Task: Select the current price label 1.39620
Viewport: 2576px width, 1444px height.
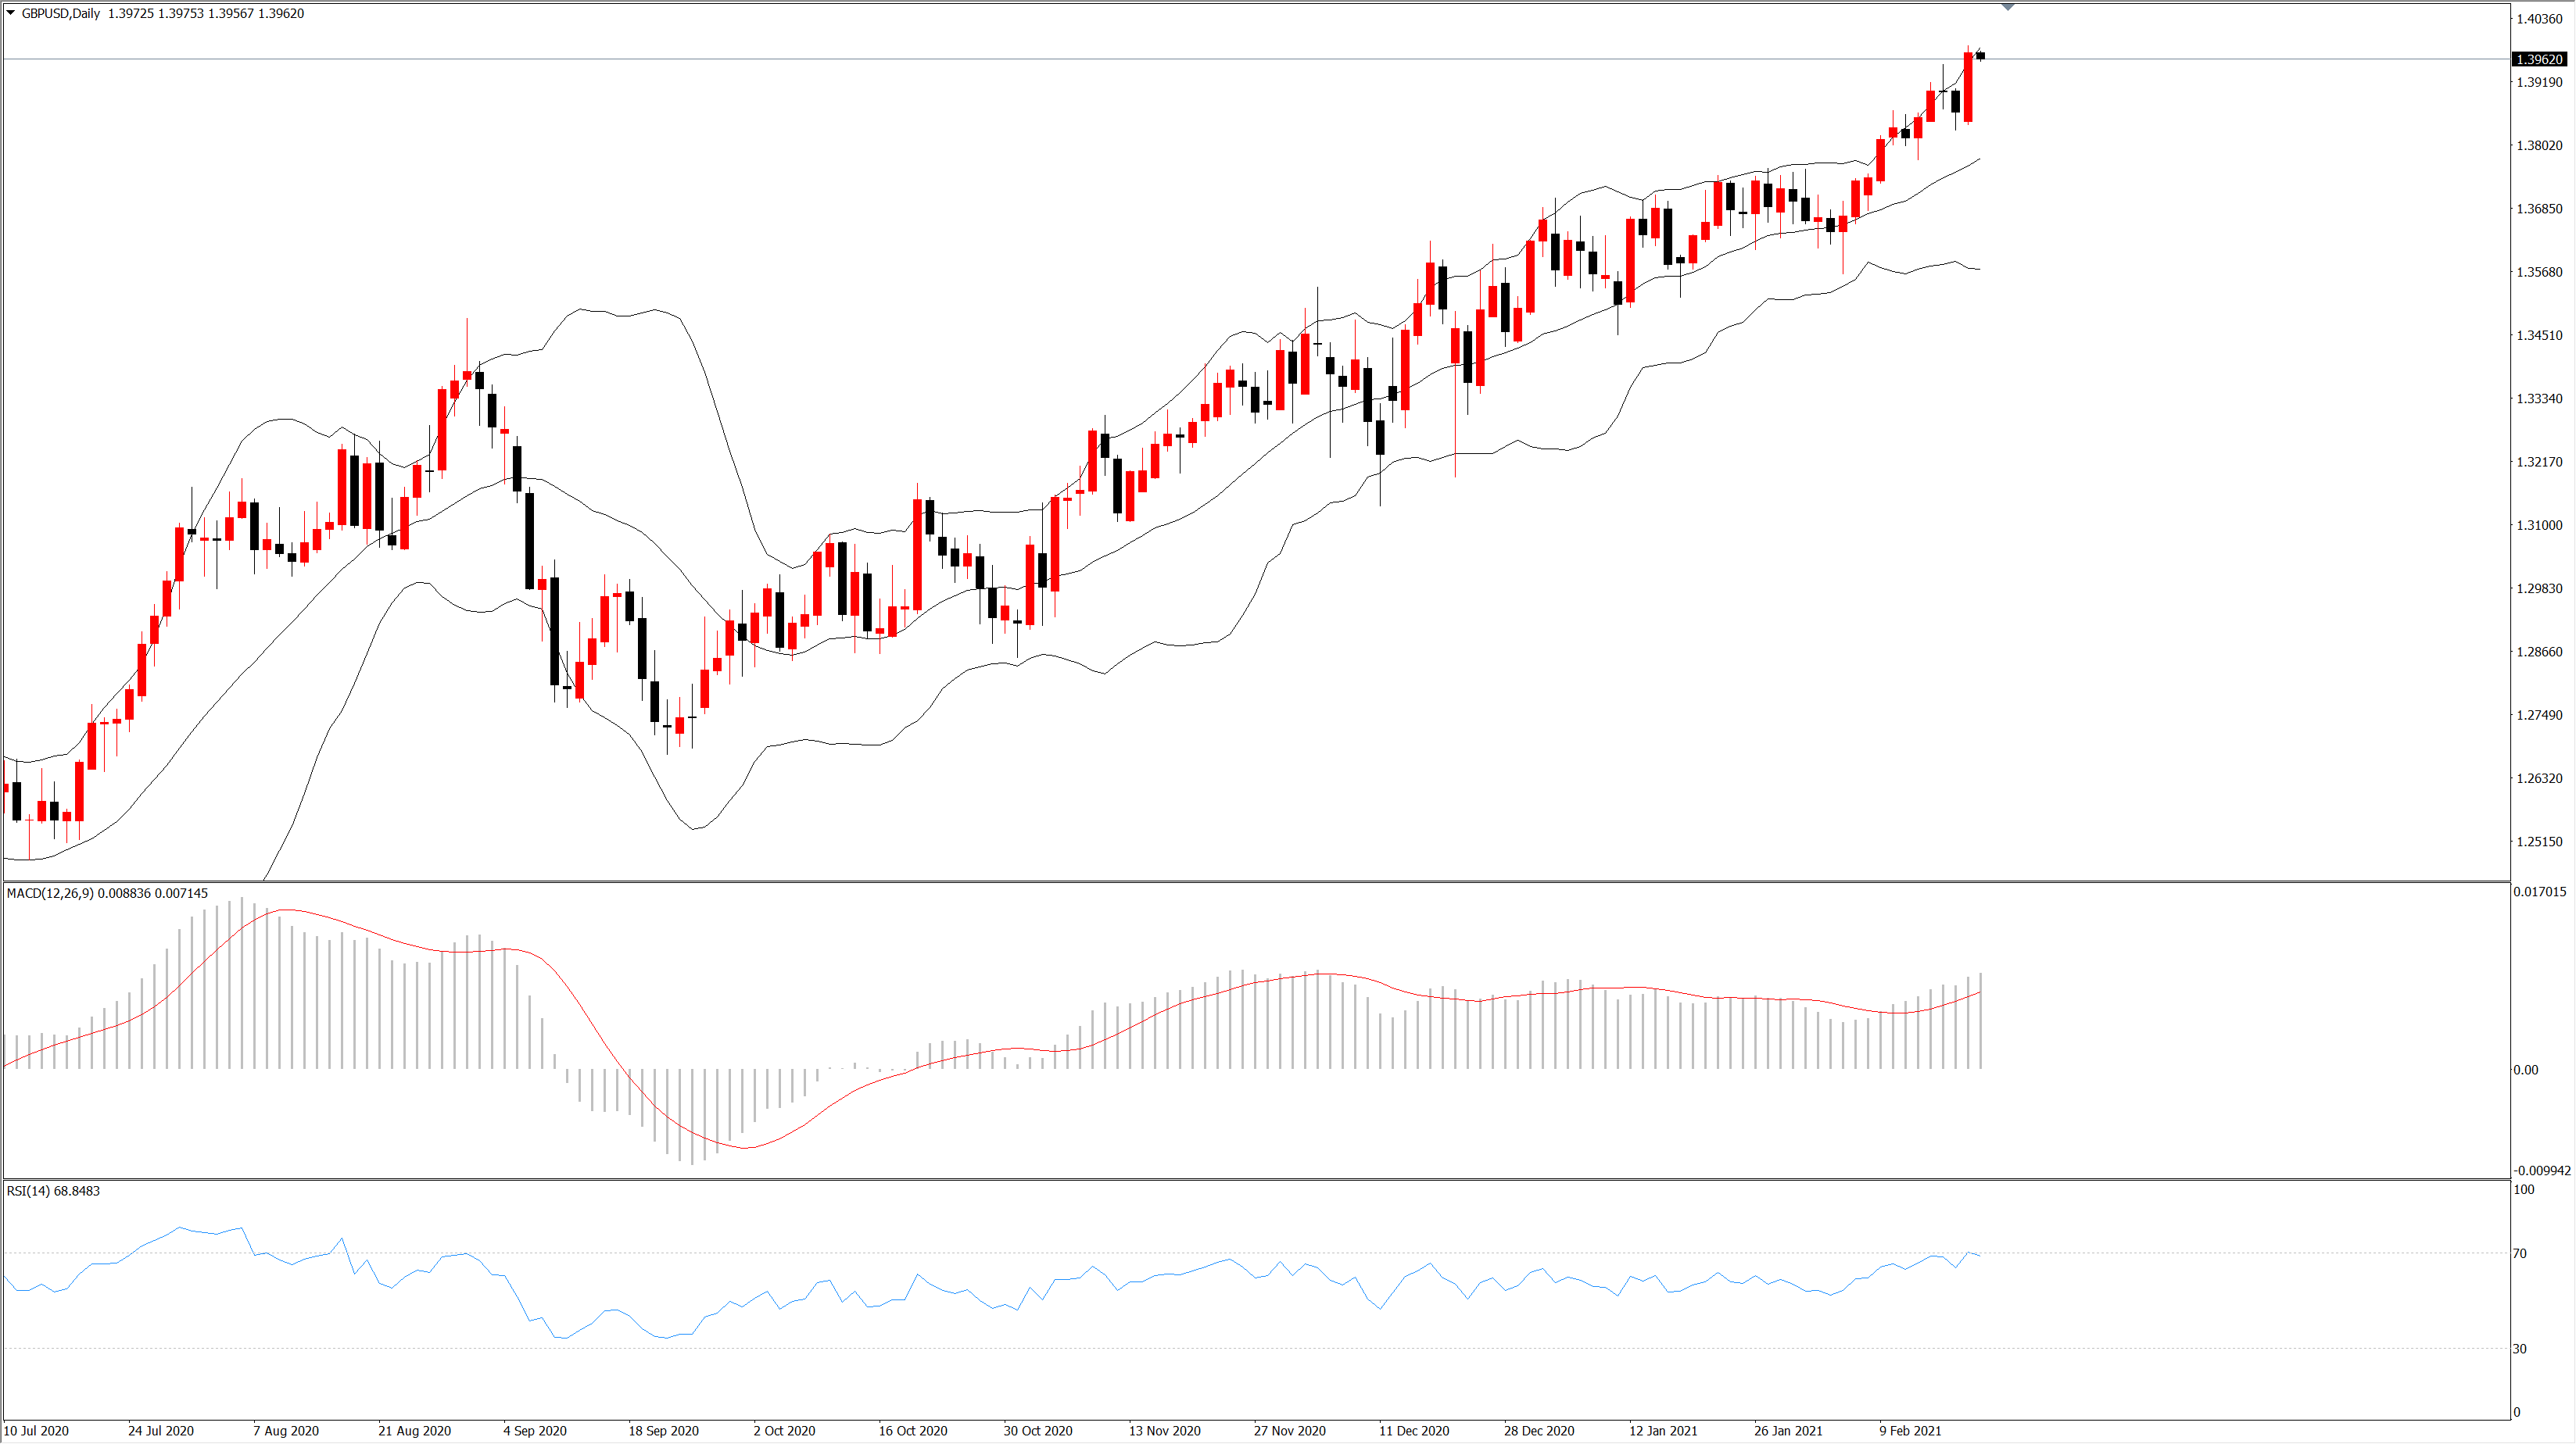Action: 2539,59
